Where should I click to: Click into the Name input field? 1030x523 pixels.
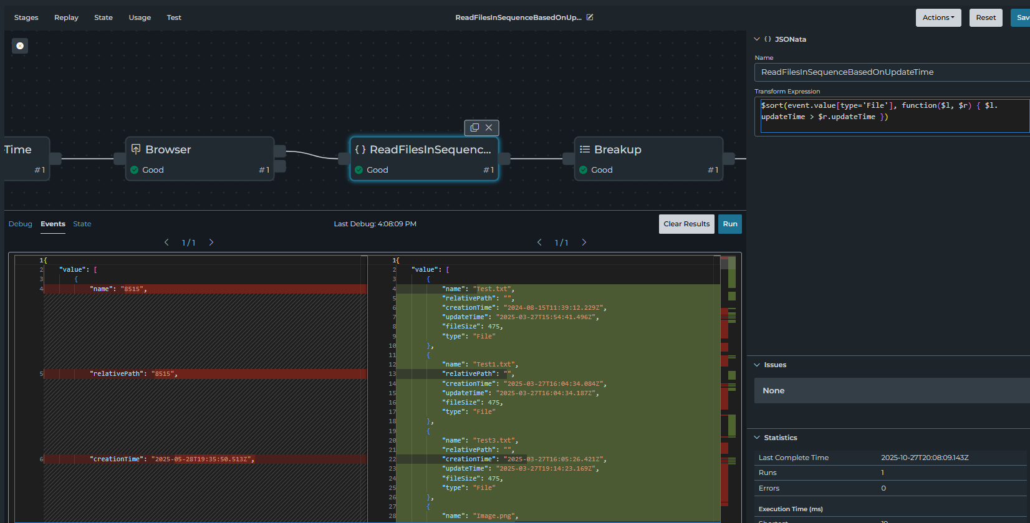(892, 72)
